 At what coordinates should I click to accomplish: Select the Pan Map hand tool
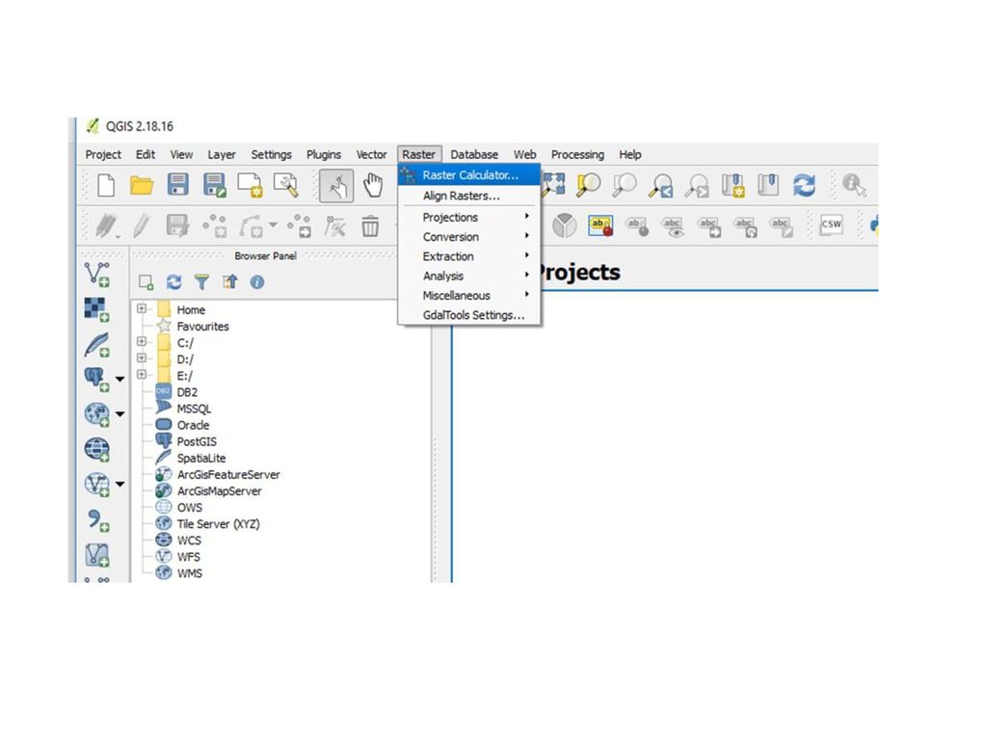373,186
